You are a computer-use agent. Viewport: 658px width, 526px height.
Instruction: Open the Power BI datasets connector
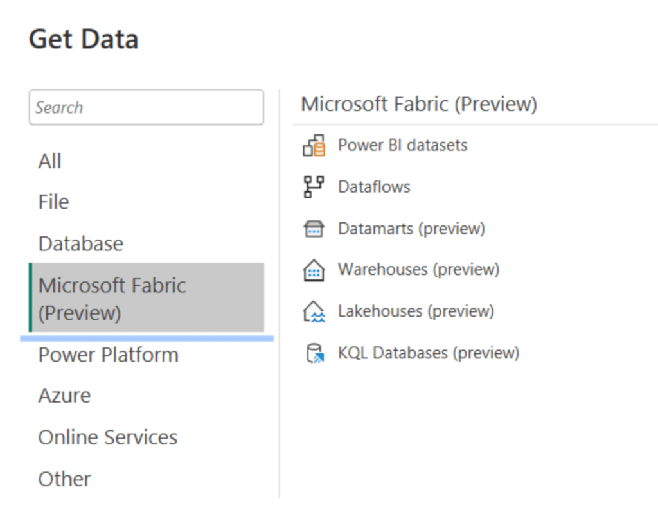coord(402,145)
